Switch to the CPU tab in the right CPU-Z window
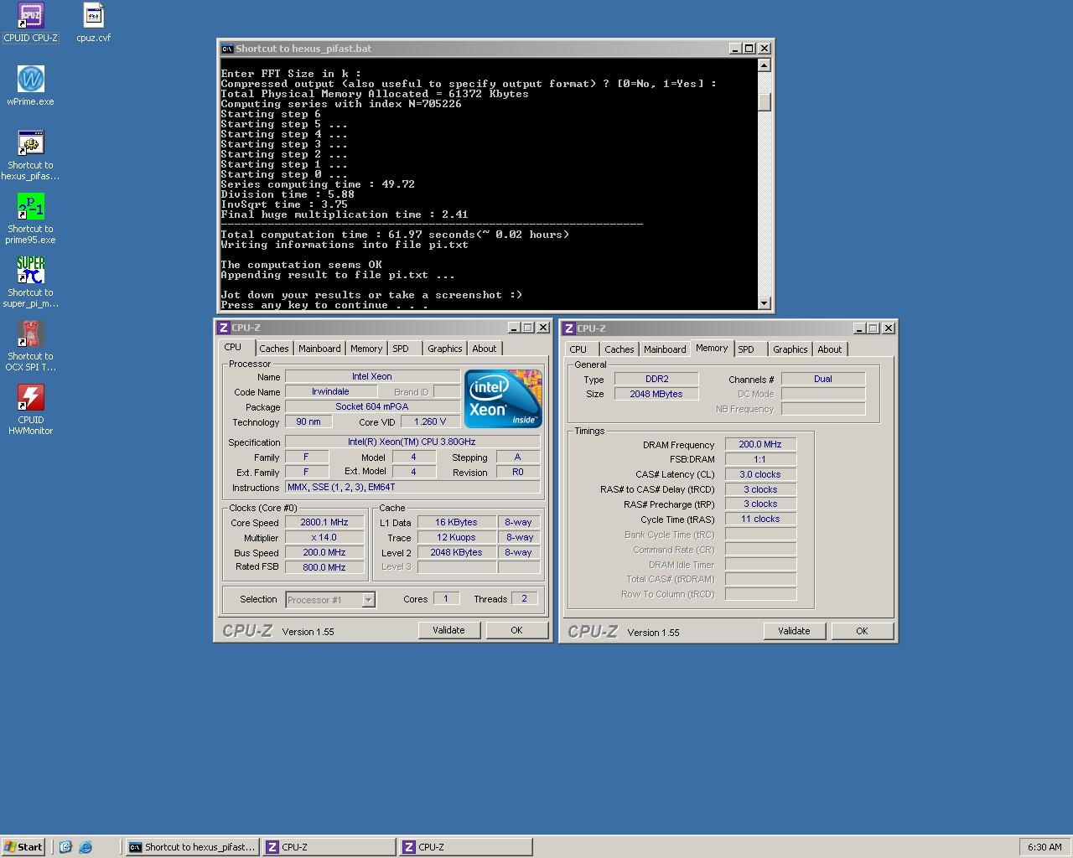 (578, 349)
